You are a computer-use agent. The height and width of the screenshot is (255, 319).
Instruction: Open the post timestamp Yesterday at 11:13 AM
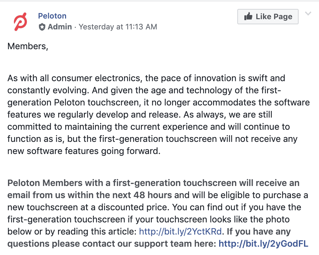(x=118, y=27)
